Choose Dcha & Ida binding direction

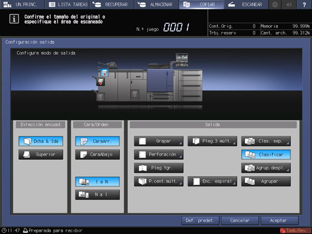[41, 141]
